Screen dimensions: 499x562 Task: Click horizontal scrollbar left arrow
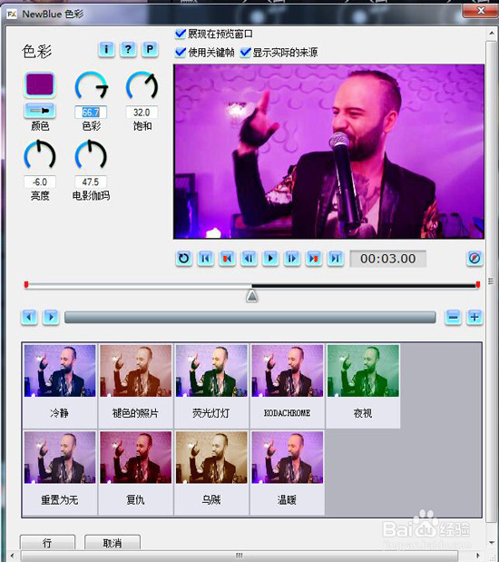click(13, 556)
